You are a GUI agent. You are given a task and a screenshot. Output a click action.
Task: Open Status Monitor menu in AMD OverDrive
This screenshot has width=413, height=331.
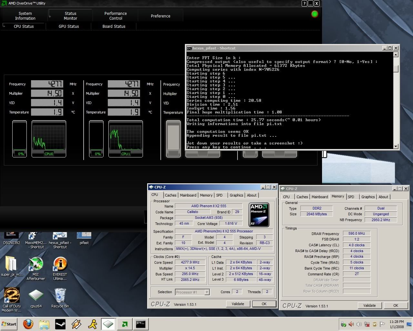pyautogui.click(x=70, y=16)
